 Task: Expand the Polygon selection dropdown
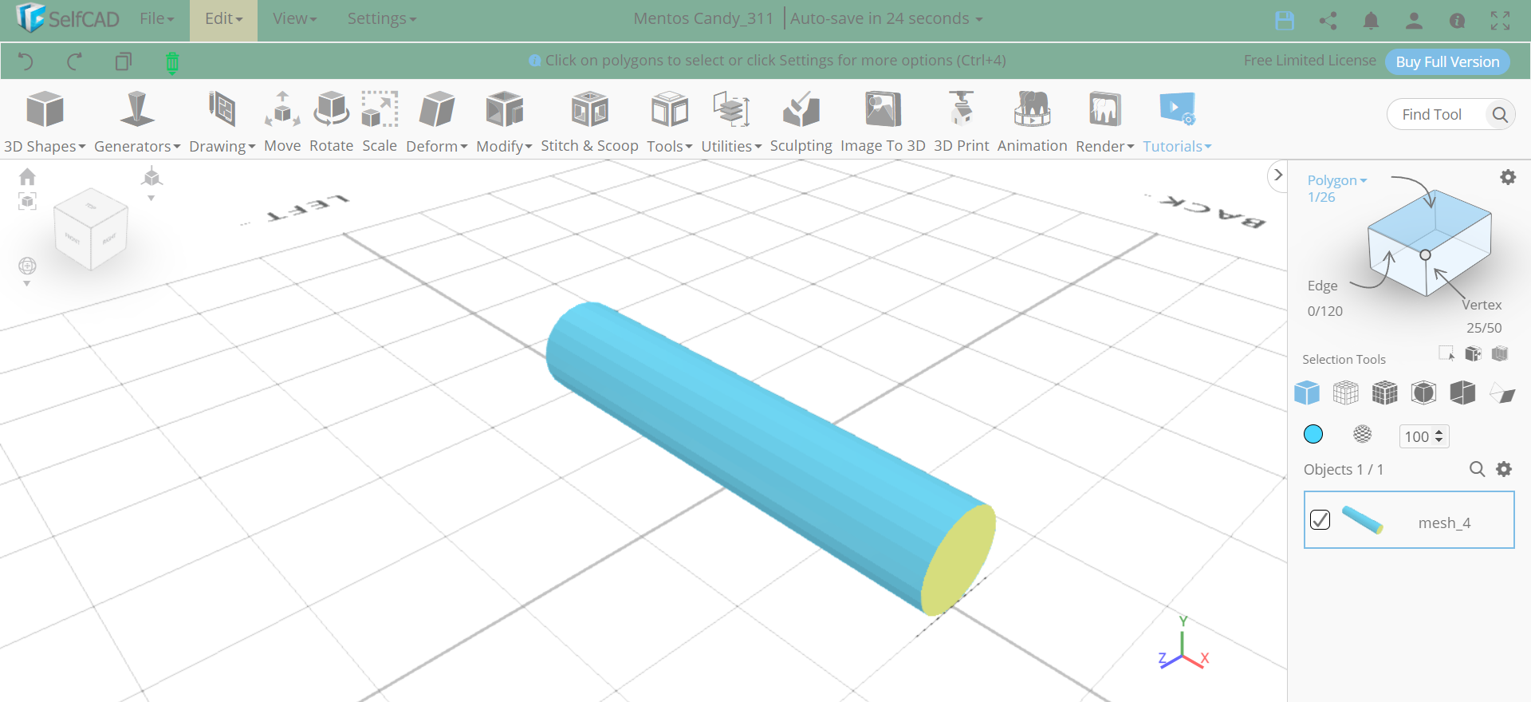[x=1337, y=180]
